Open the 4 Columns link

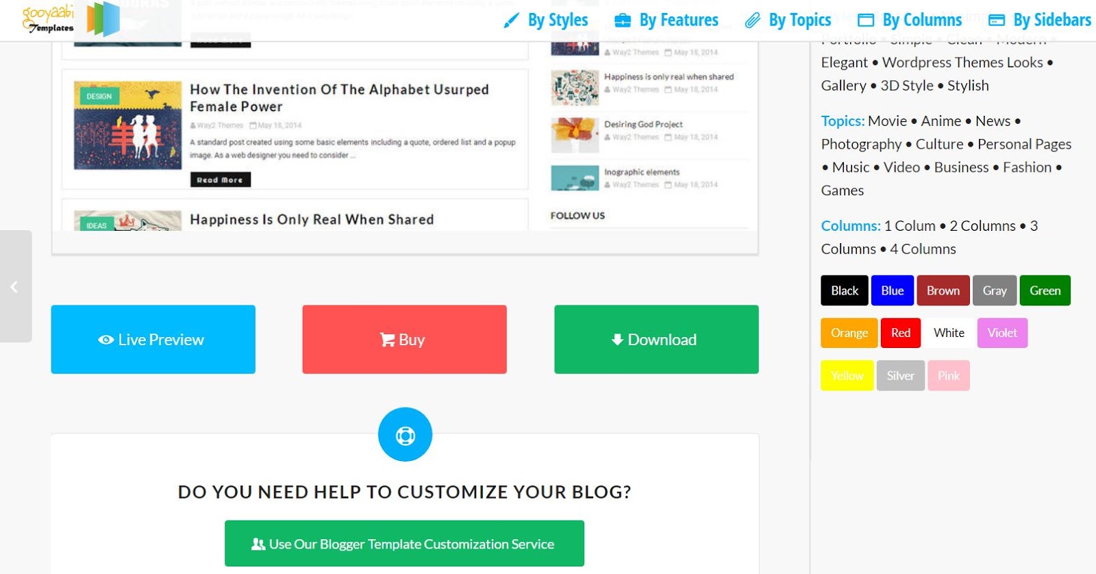point(923,249)
